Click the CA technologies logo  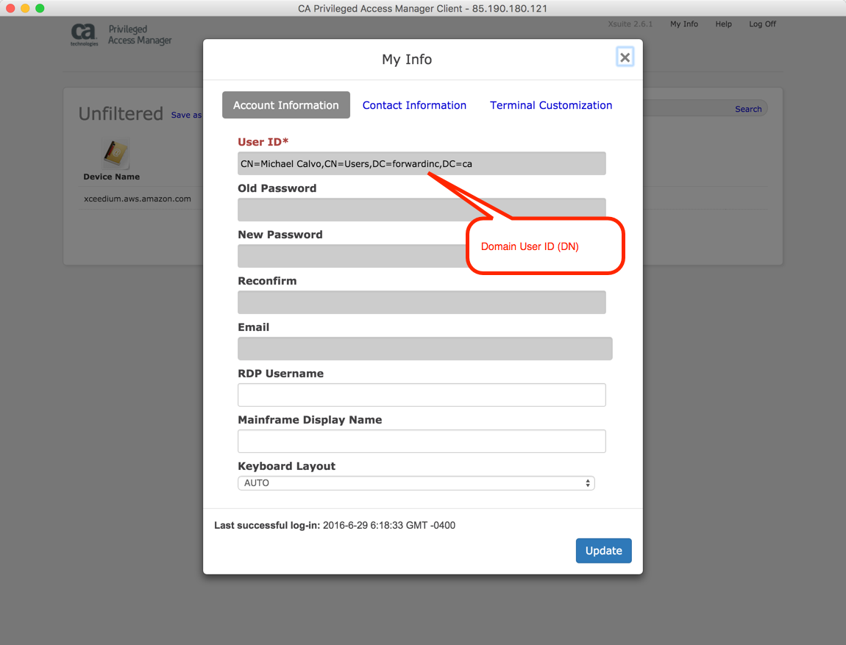pos(84,35)
